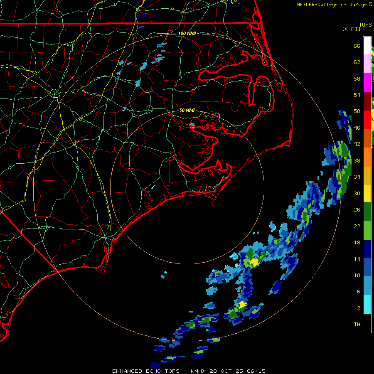Click the 10 legend scale value

(357, 275)
